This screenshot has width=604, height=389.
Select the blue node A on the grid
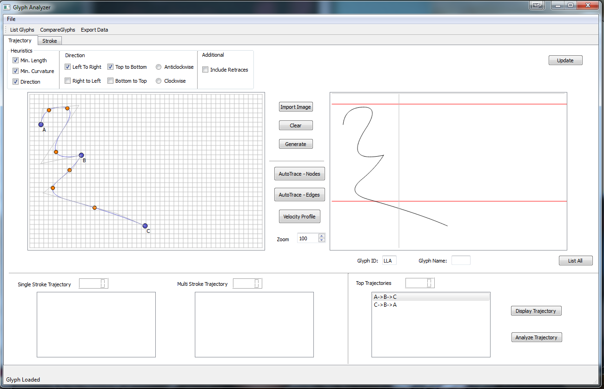(41, 125)
